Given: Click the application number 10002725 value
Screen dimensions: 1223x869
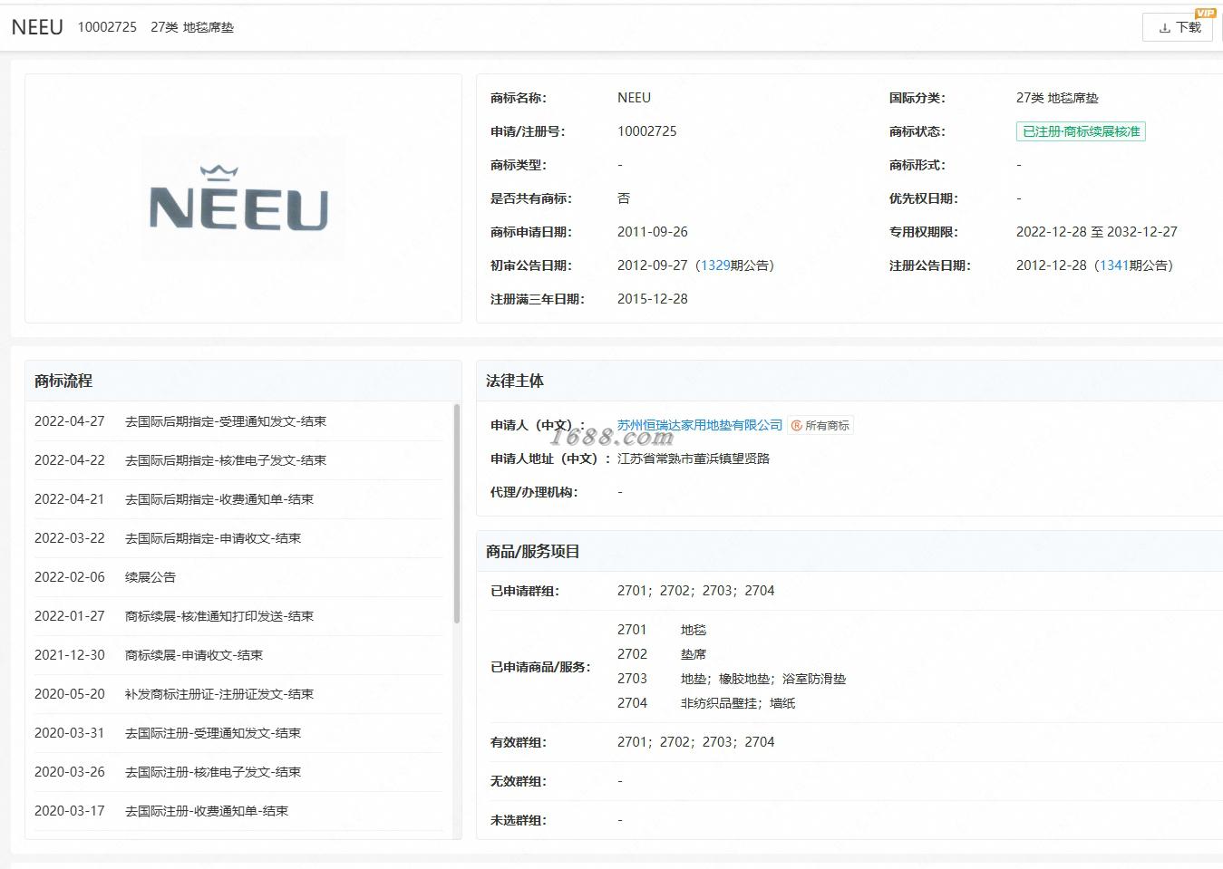Looking at the screenshot, I should (647, 131).
